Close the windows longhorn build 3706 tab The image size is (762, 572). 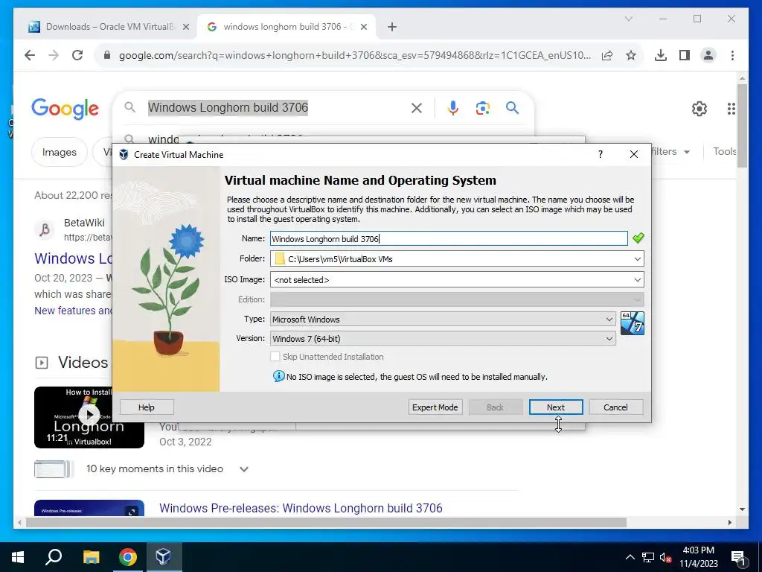pyautogui.click(x=365, y=28)
